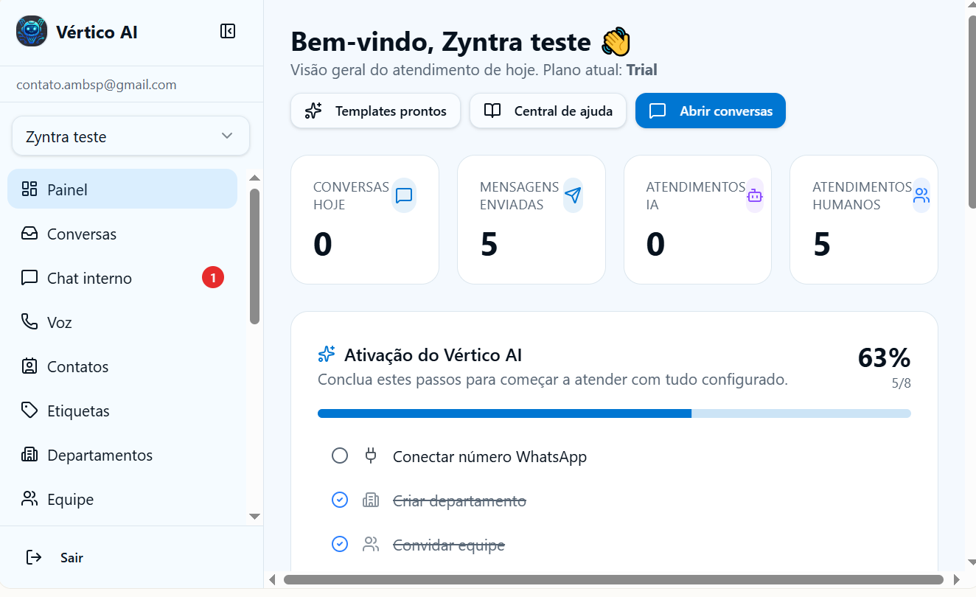Screen dimensions: 976x597
Task: Open Departamentos in the sidebar menu
Action: [122, 455]
